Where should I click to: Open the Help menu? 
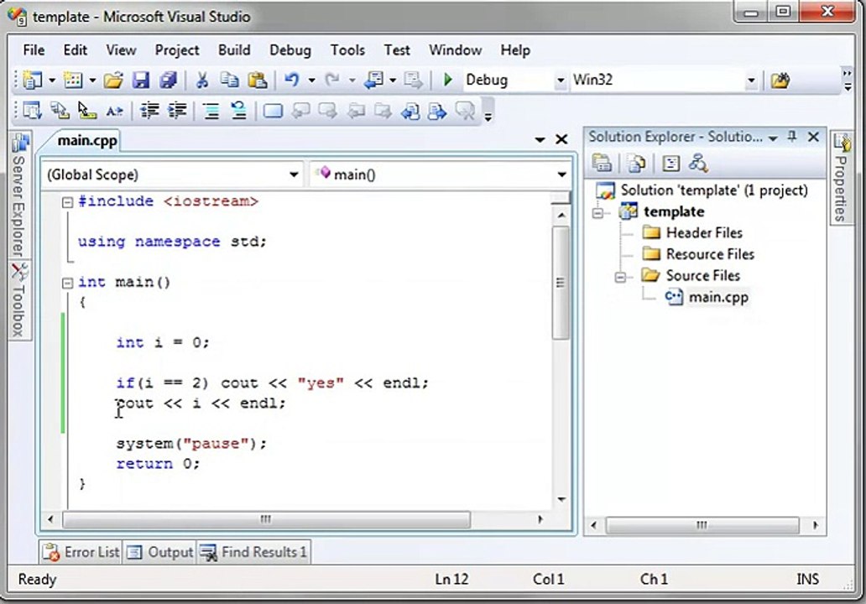coord(515,50)
